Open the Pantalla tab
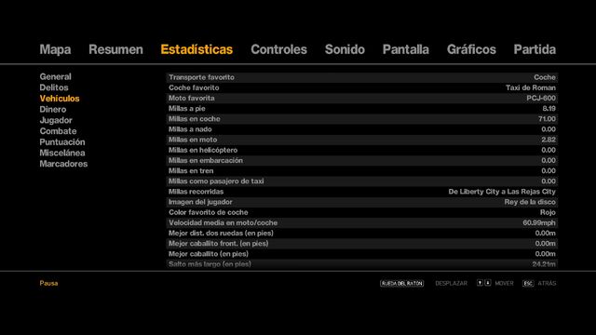Image resolution: width=596 pixels, height=335 pixels. 406,49
